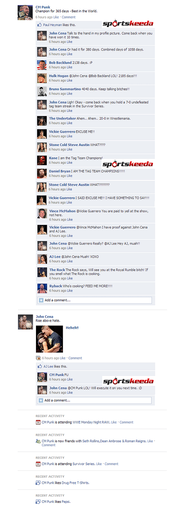The image size is (180, 510).
Task: Open the Vince McMahon profile link
Action: tap(62, 210)
